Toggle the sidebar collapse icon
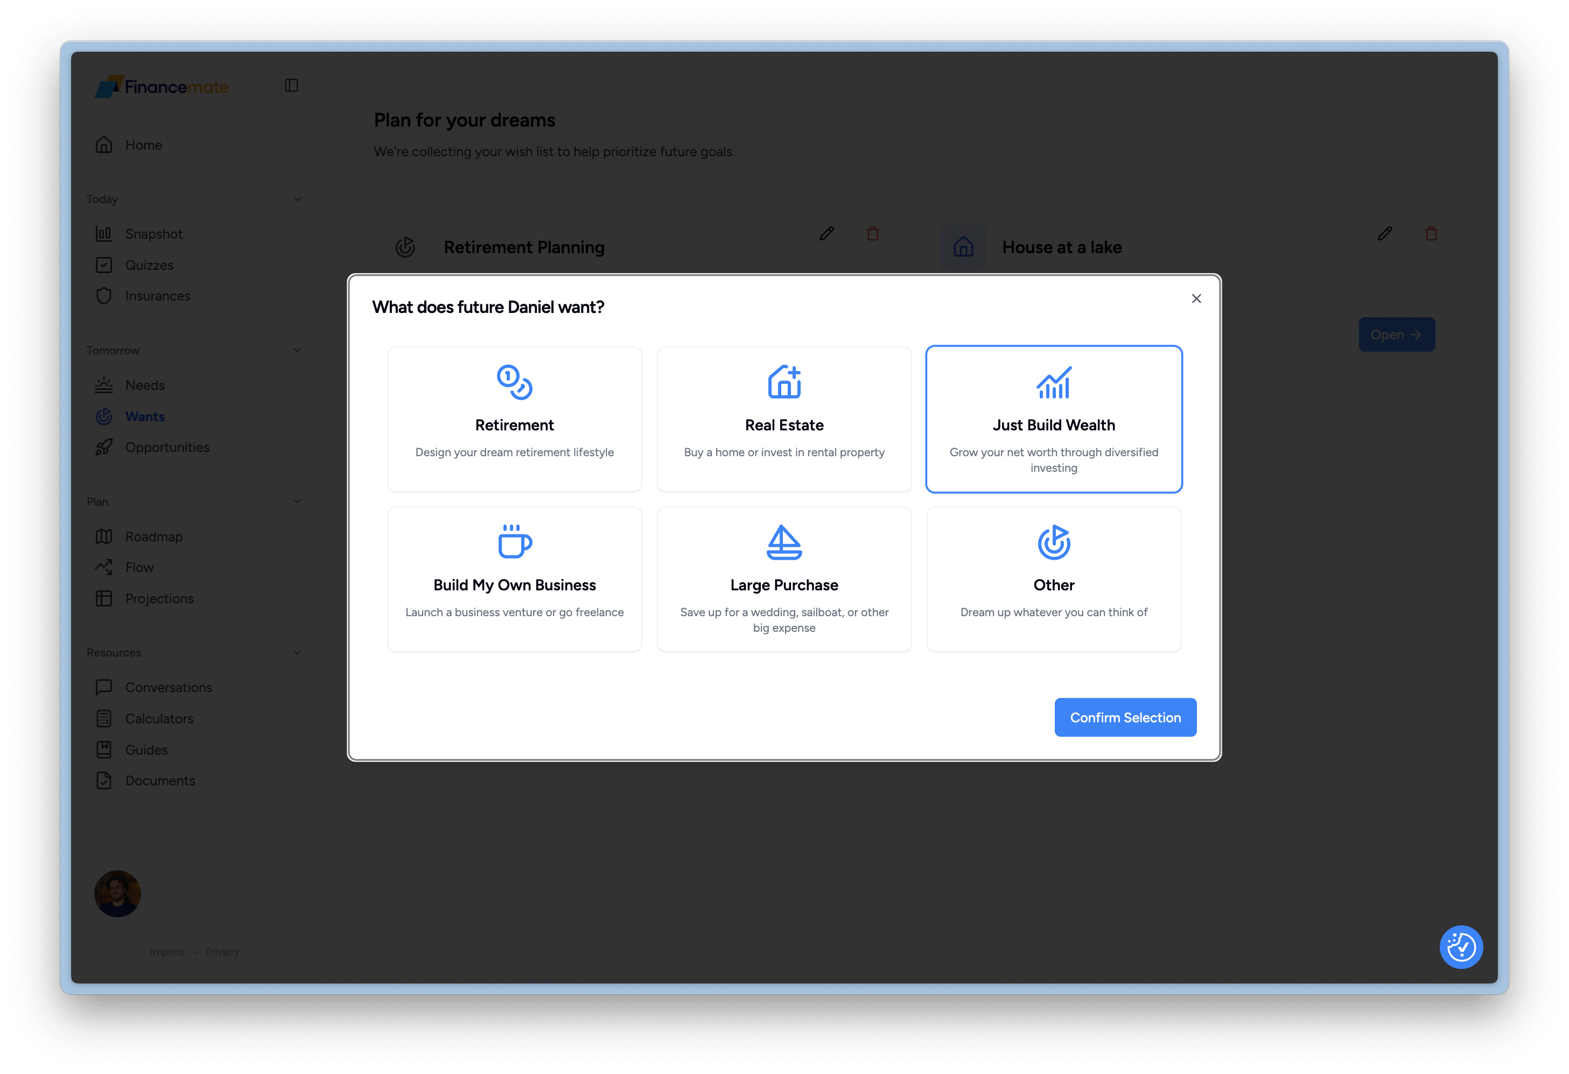The width and height of the screenshot is (1569, 1074). pyautogui.click(x=291, y=85)
